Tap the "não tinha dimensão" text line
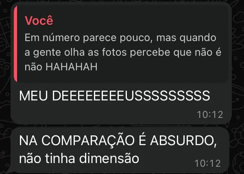This screenshot has height=174, width=244. click(x=79, y=159)
